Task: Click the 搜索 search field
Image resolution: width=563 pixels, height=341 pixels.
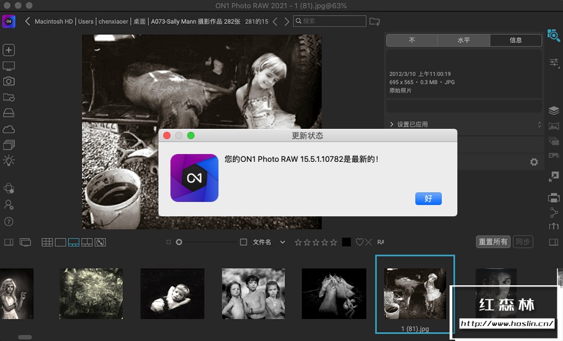Action: tap(330, 21)
